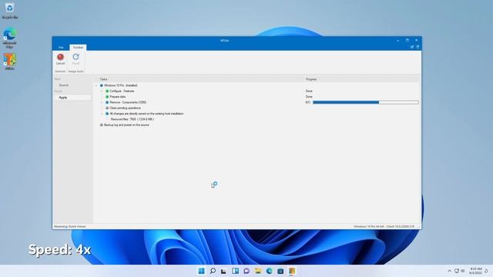The width and height of the screenshot is (493, 277).
Task: Open Recycle Bin on the desktop
Action: click(x=9, y=11)
